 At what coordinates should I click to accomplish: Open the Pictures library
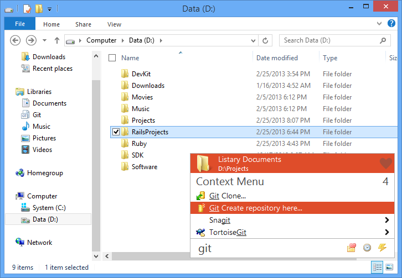pos(38,138)
